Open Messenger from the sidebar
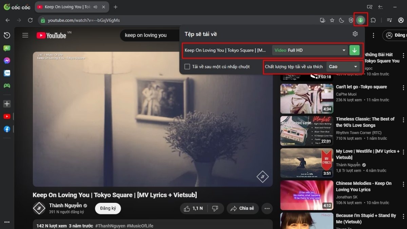Screen dimensions: 407x229 7,61
